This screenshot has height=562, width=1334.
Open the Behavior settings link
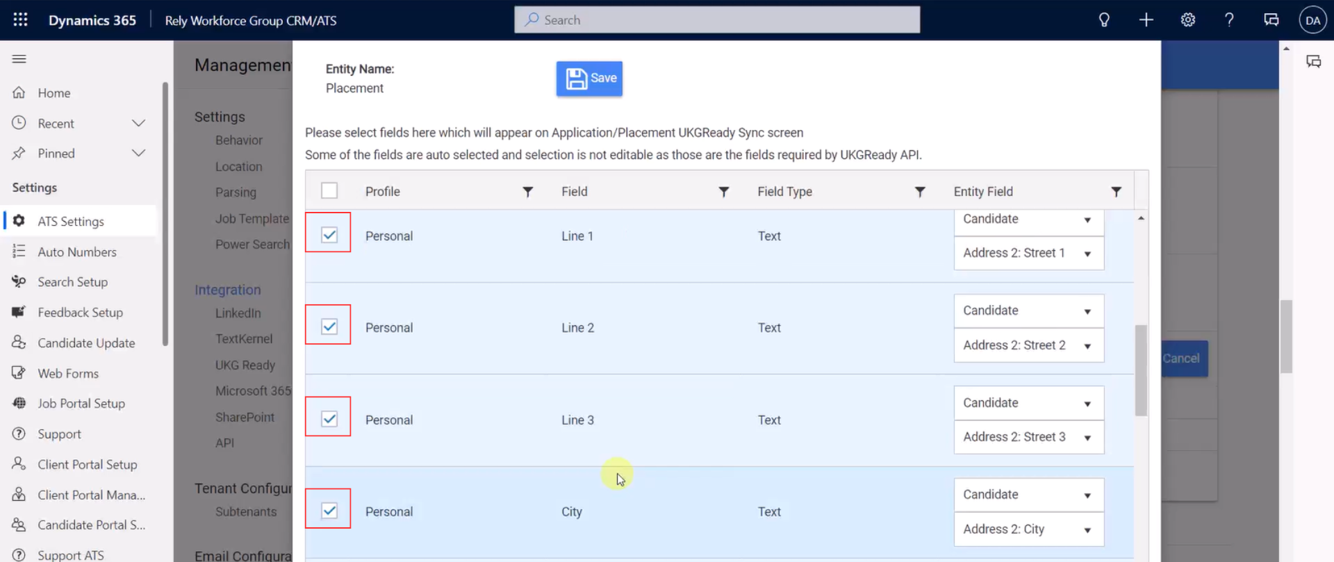click(x=238, y=140)
